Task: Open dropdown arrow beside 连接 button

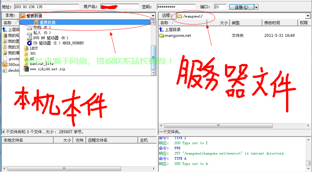Action: tap(256, 7)
